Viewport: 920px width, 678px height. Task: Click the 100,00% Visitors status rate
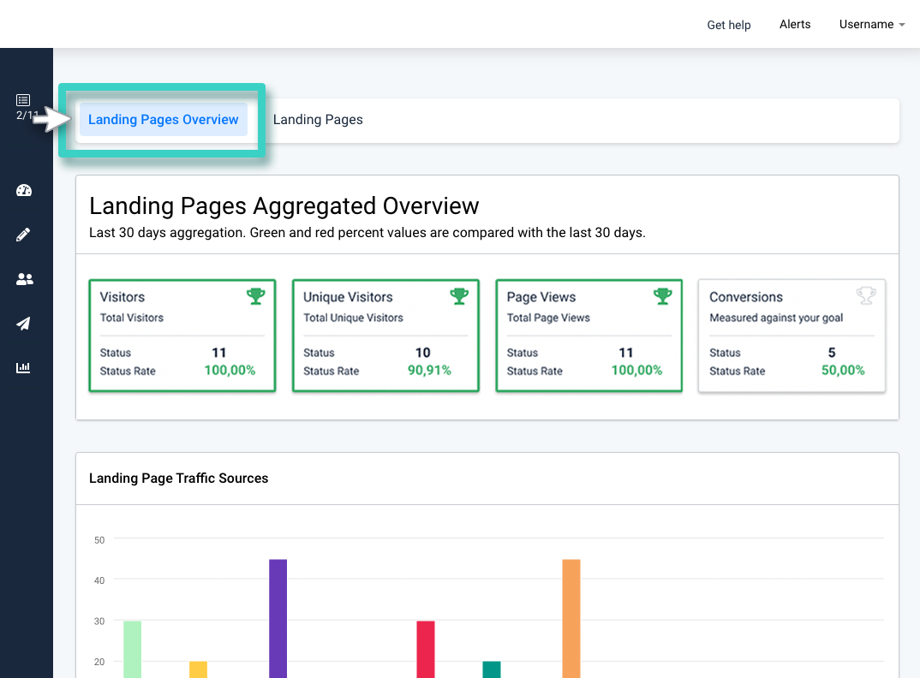pyautogui.click(x=230, y=371)
